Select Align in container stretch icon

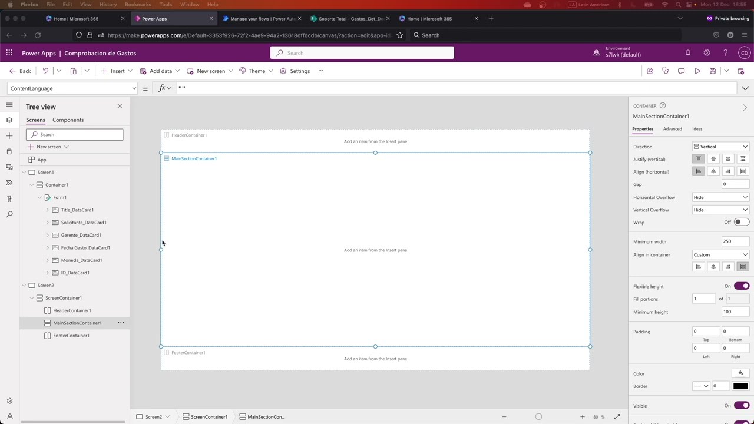pyautogui.click(x=743, y=267)
